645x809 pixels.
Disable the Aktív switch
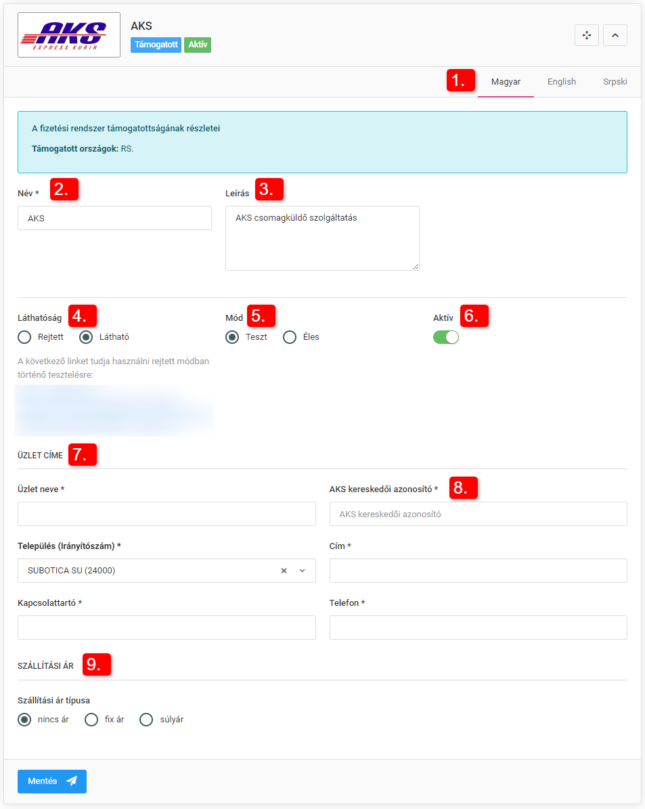(445, 336)
